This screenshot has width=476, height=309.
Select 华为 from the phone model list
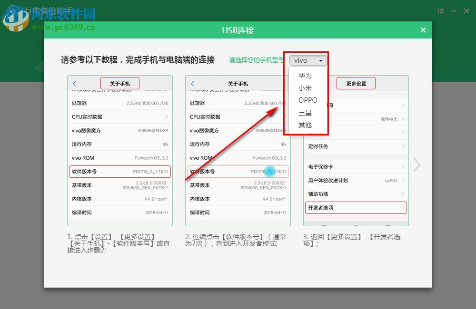(304, 75)
